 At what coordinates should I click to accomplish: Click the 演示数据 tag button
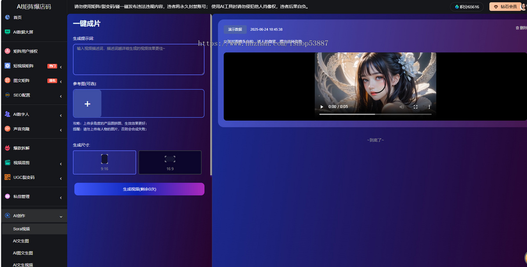pos(235,29)
